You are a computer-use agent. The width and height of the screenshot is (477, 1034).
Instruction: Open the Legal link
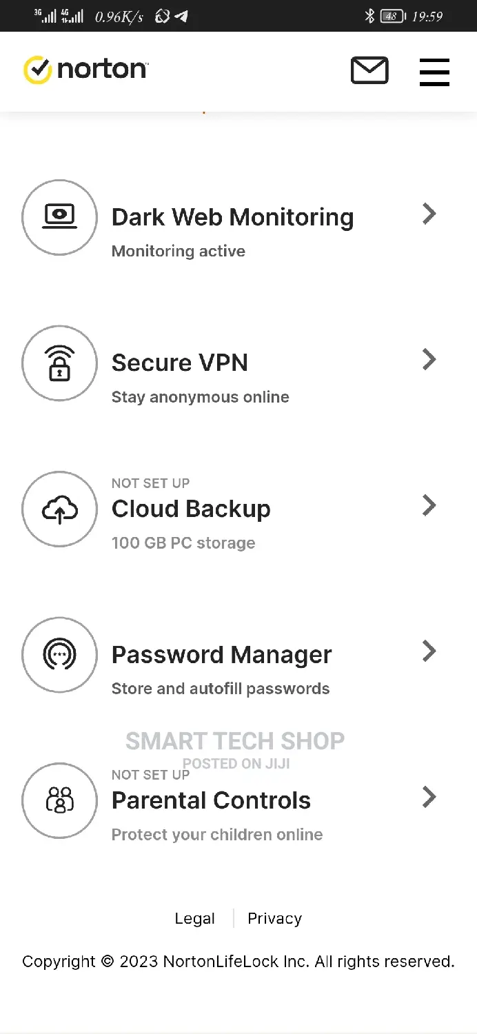coord(195,918)
